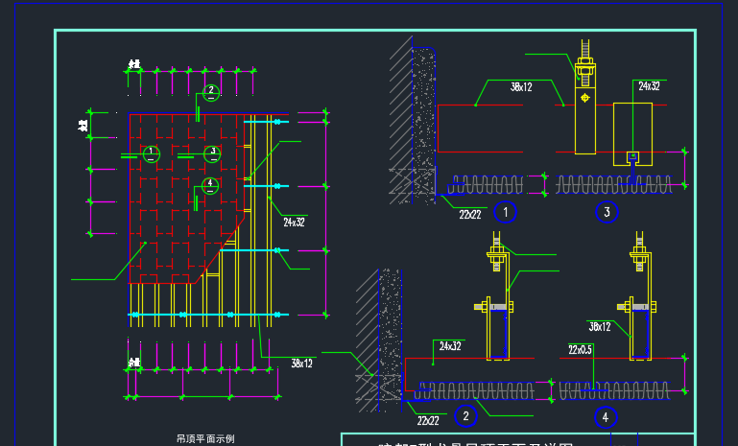738x446 pixels.
Task: Click blue circled detail number 3
Action: point(607,212)
